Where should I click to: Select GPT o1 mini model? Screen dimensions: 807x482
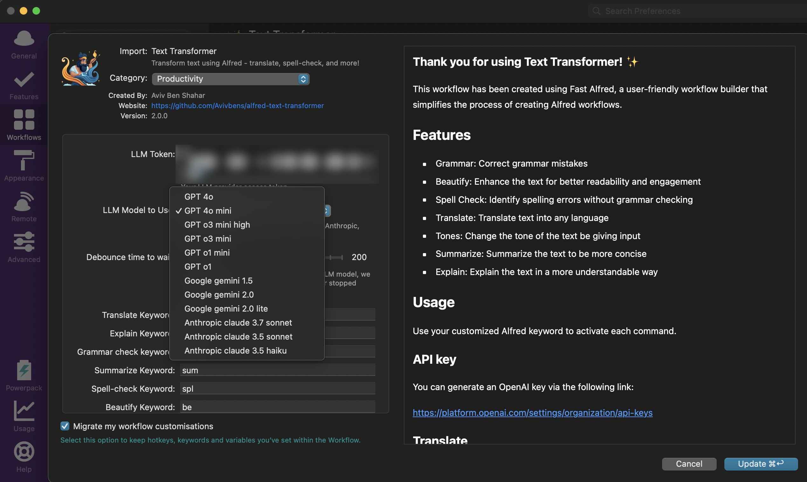pyautogui.click(x=247, y=252)
